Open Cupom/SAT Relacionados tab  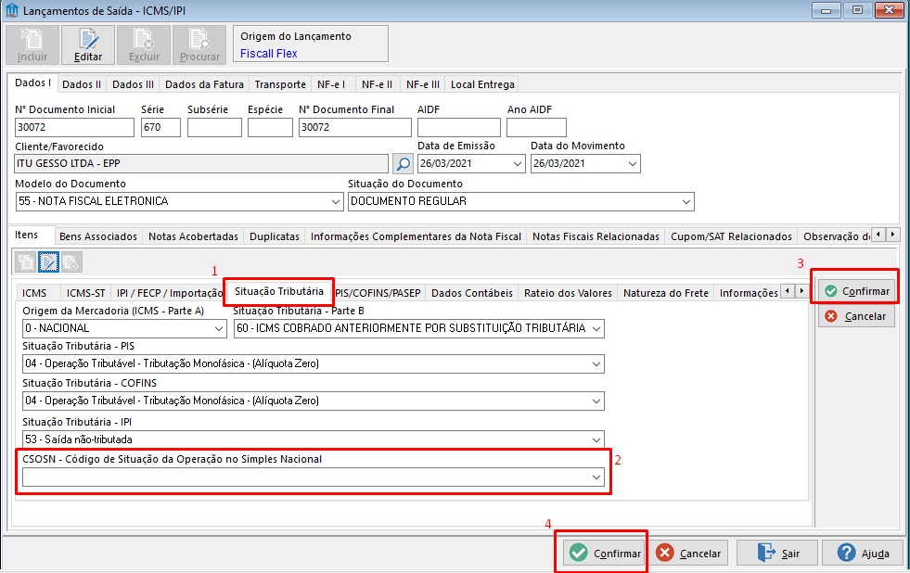(x=731, y=236)
